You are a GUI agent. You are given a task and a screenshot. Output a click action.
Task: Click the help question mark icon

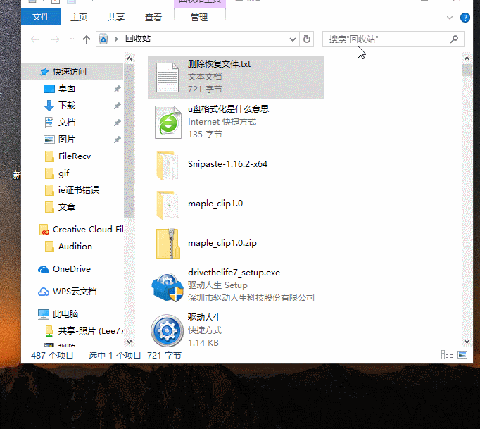pyautogui.click(x=465, y=17)
